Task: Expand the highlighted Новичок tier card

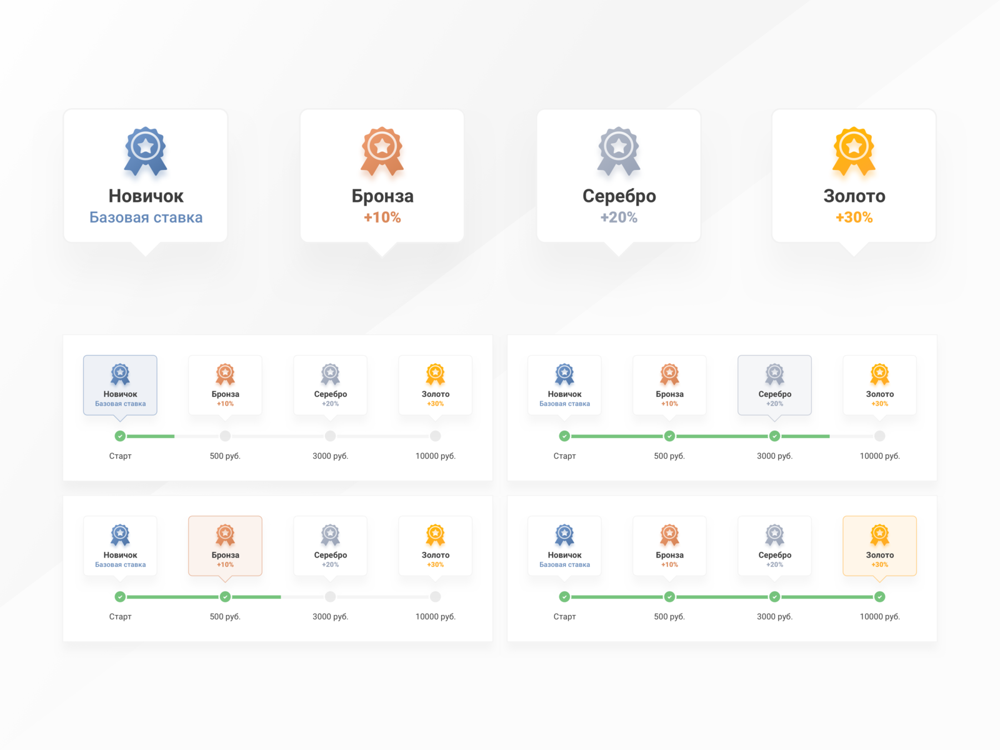Action: (121, 386)
